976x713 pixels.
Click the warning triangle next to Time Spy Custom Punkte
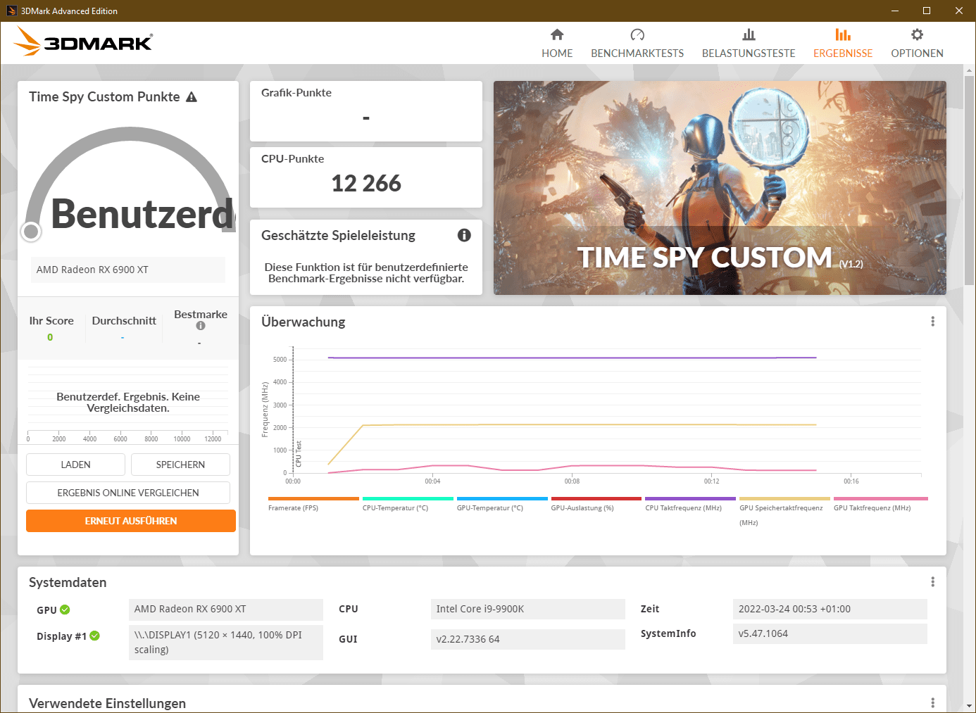pyautogui.click(x=192, y=97)
